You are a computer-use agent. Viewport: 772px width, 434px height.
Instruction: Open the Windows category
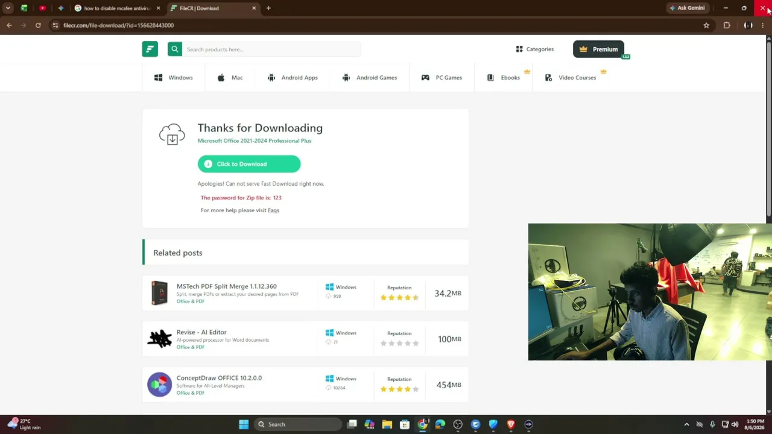[x=174, y=78]
